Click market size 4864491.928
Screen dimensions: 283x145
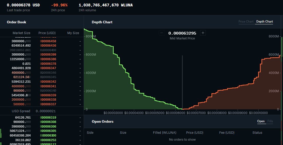tap(21, 68)
